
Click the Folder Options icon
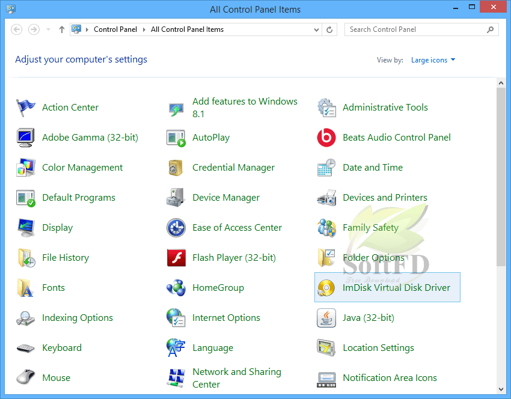click(326, 258)
